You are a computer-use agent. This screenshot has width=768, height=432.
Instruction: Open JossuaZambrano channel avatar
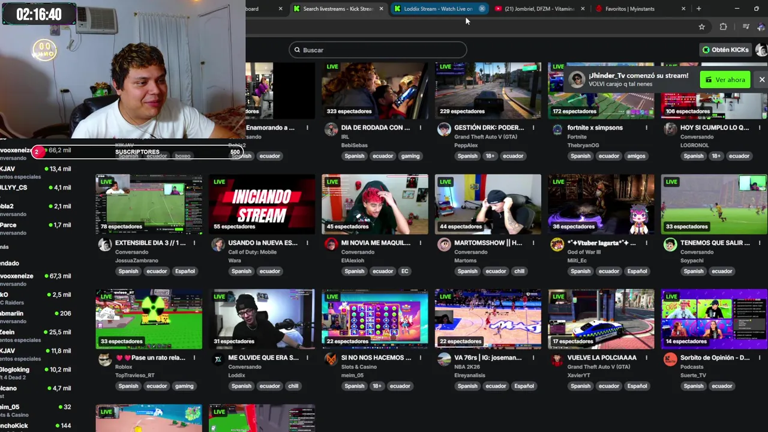(105, 244)
